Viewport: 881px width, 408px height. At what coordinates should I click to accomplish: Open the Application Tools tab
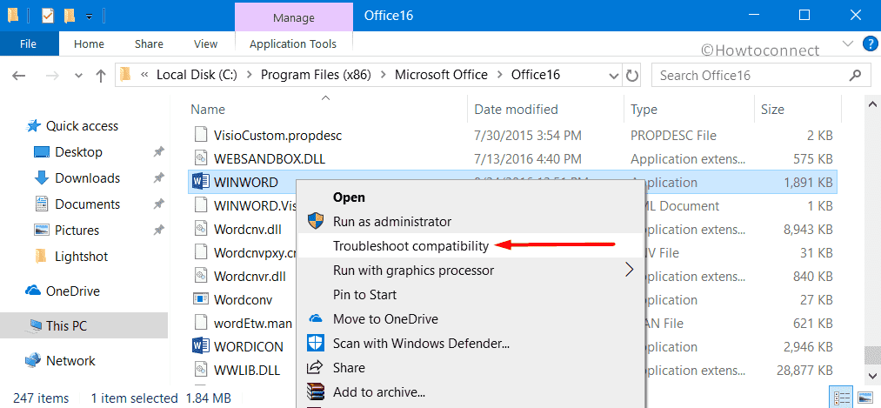coord(293,43)
